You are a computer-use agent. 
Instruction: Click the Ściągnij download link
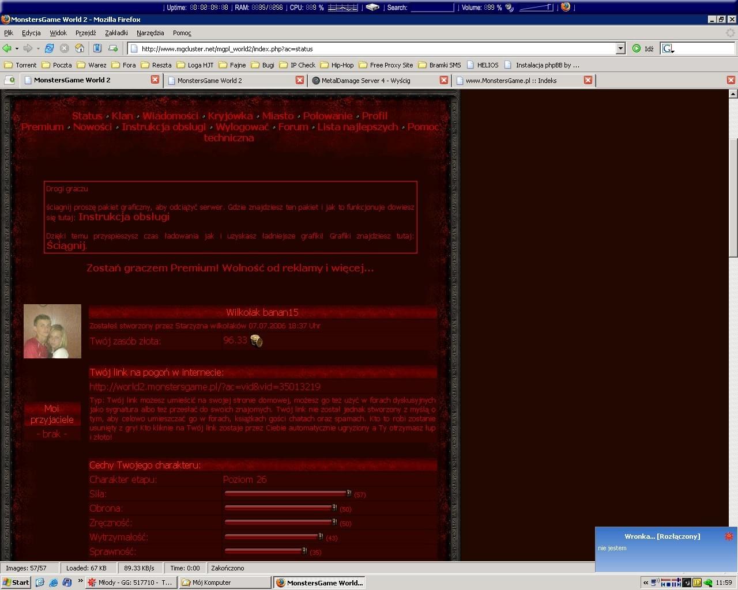66,245
